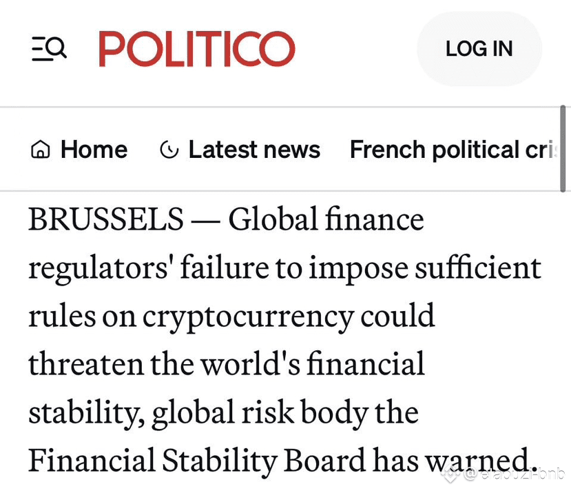Click the word regulators' in second line
The height and width of the screenshot is (491, 571).
pyautogui.click(x=100, y=269)
